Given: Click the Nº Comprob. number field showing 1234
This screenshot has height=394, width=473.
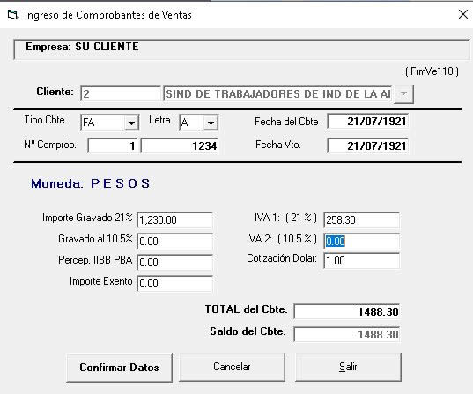Looking at the screenshot, I should (x=180, y=145).
